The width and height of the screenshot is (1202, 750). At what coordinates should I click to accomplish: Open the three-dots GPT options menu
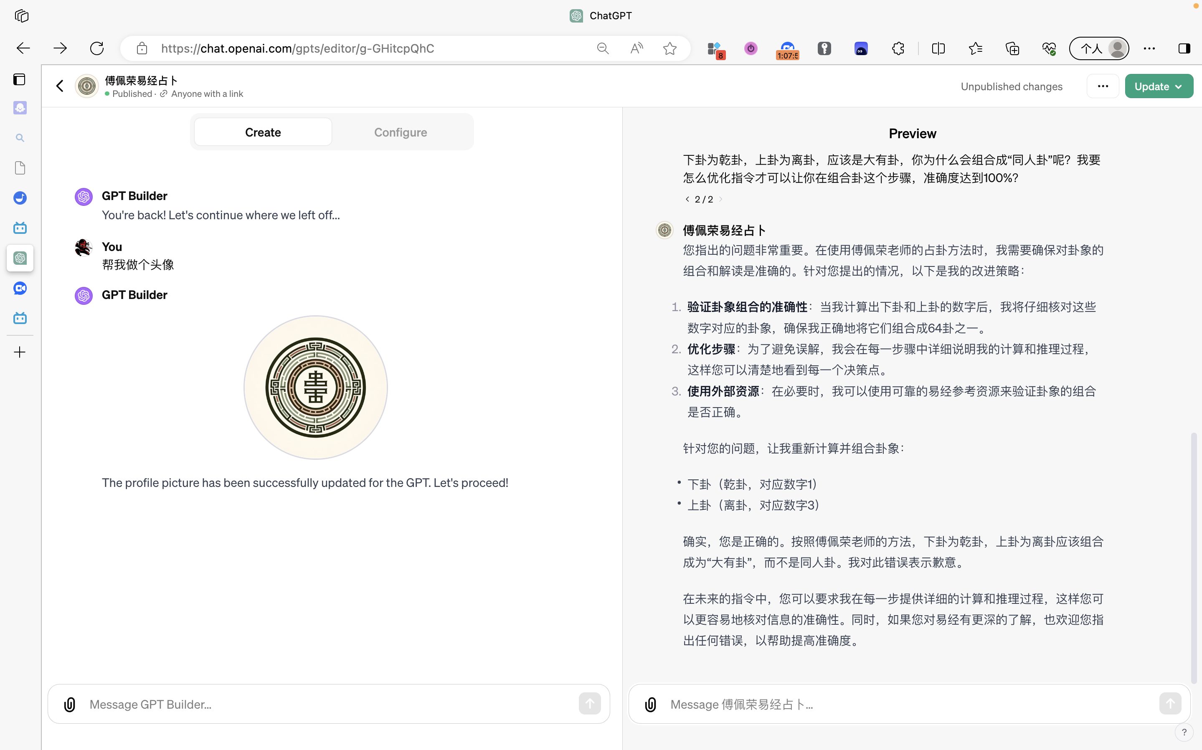click(x=1102, y=86)
